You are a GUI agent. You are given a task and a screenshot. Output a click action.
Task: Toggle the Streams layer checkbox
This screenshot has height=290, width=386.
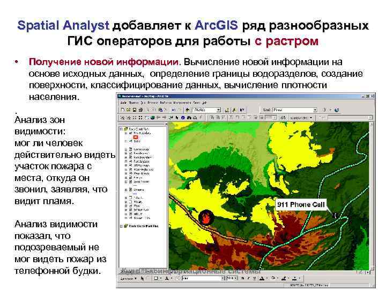point(131,190)
